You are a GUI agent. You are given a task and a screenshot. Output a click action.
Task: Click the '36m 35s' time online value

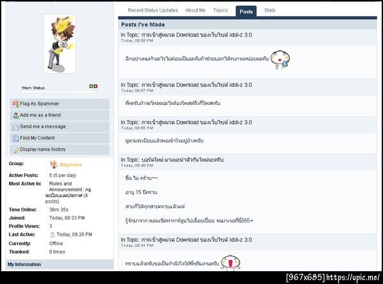pyautogui.click(x=59, y=210)
